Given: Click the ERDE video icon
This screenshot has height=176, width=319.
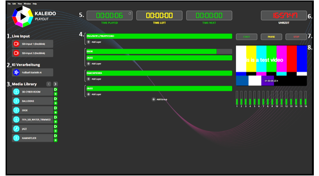Looking at the screenshot, I should [16, 110].
